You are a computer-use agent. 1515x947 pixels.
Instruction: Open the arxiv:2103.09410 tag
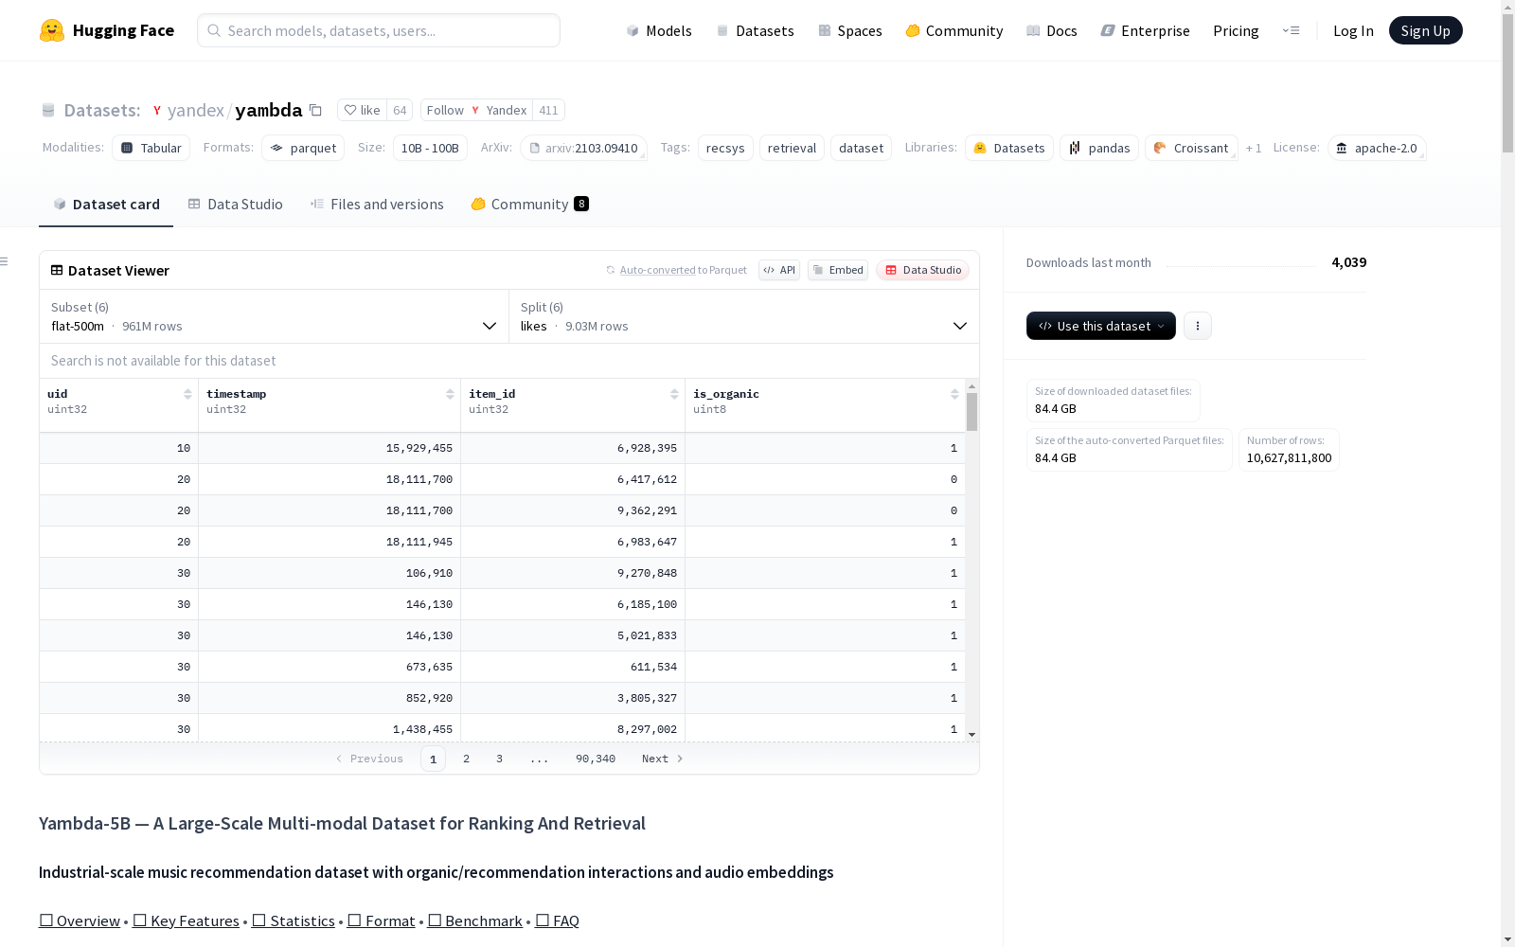tap(583, 148)
